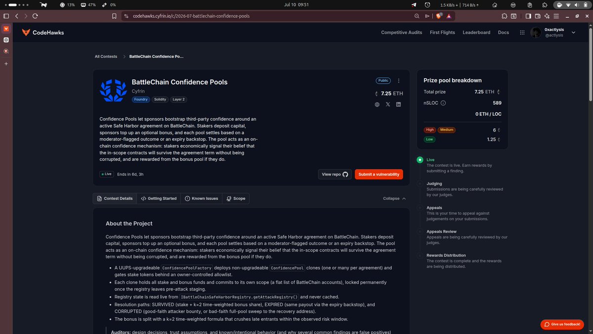This screenshot has width=593, height=334.
Task: Click the Layer 2 tag
Action: [178, 99]
